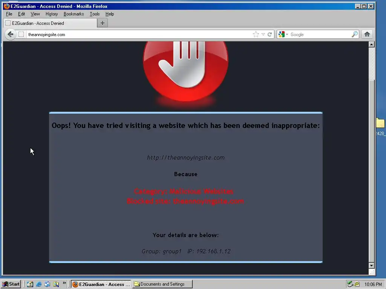Image resolution: width=386 pixels, height=289 pixels.
Task: Click the Firefox logo in the title bar
Action: pos(7,6)
